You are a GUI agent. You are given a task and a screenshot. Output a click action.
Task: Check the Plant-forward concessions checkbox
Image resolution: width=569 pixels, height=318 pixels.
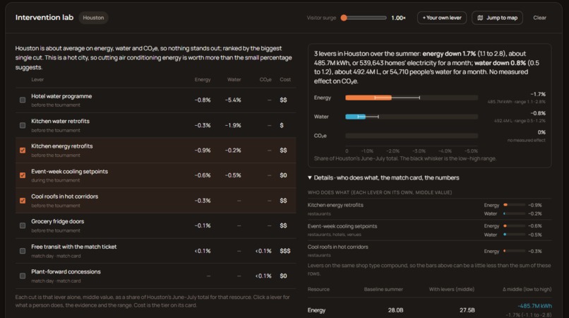pos(23,276)
